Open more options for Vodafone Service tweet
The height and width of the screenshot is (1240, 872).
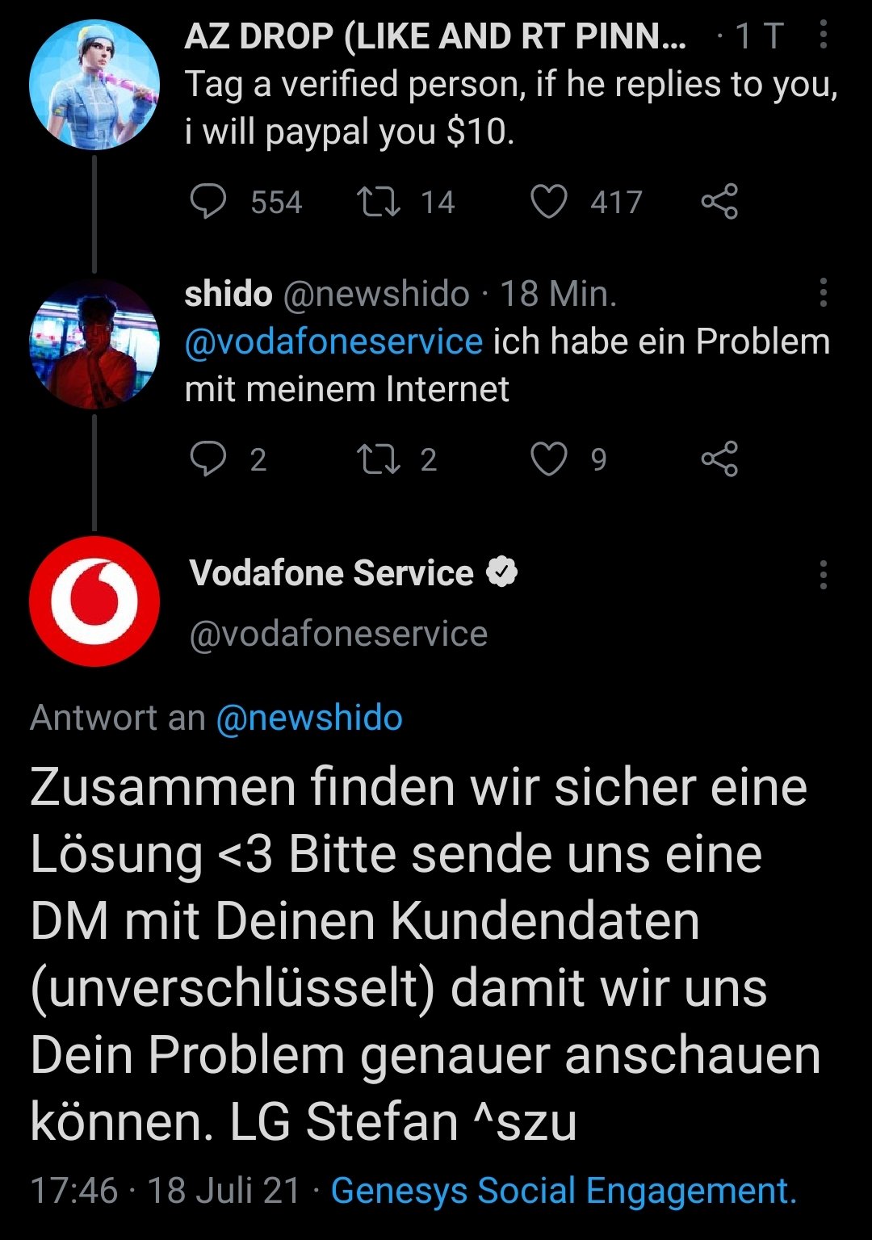point(823,574)
